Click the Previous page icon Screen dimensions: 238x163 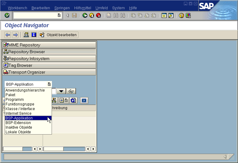click(x=140, y=15)
